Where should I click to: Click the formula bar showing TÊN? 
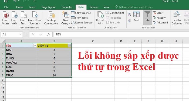pos(121,34)
